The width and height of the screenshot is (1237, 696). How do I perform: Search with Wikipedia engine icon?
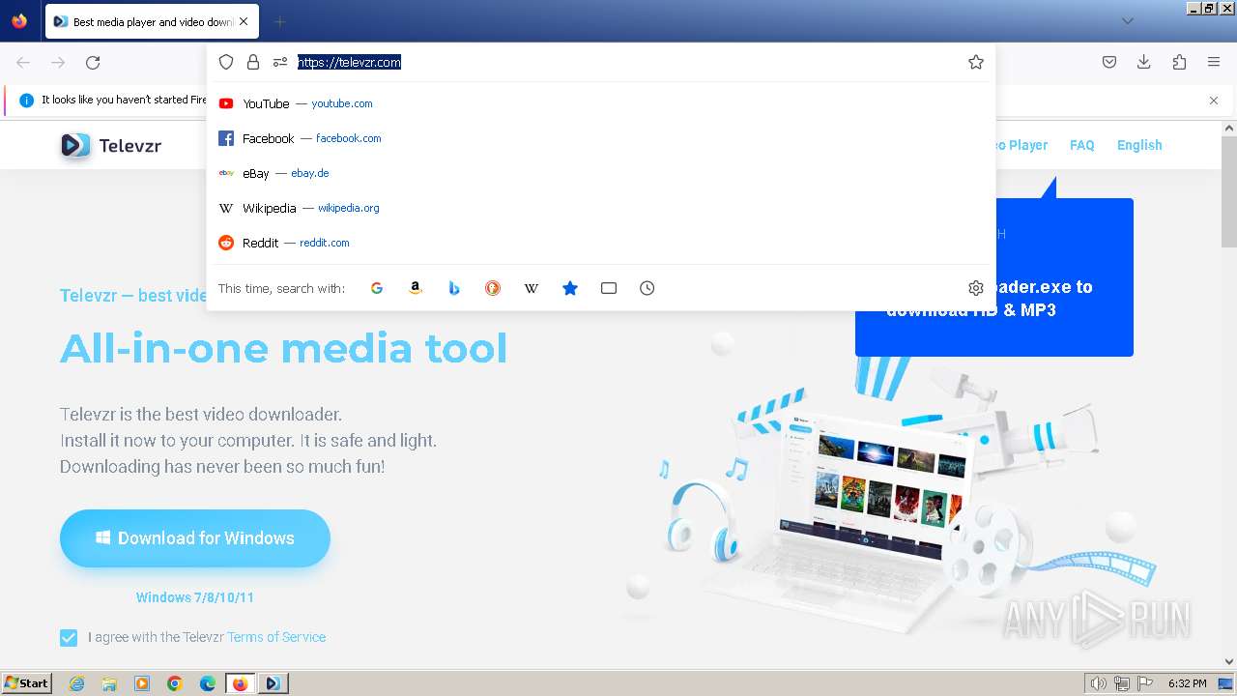click(x=532, y=288)
